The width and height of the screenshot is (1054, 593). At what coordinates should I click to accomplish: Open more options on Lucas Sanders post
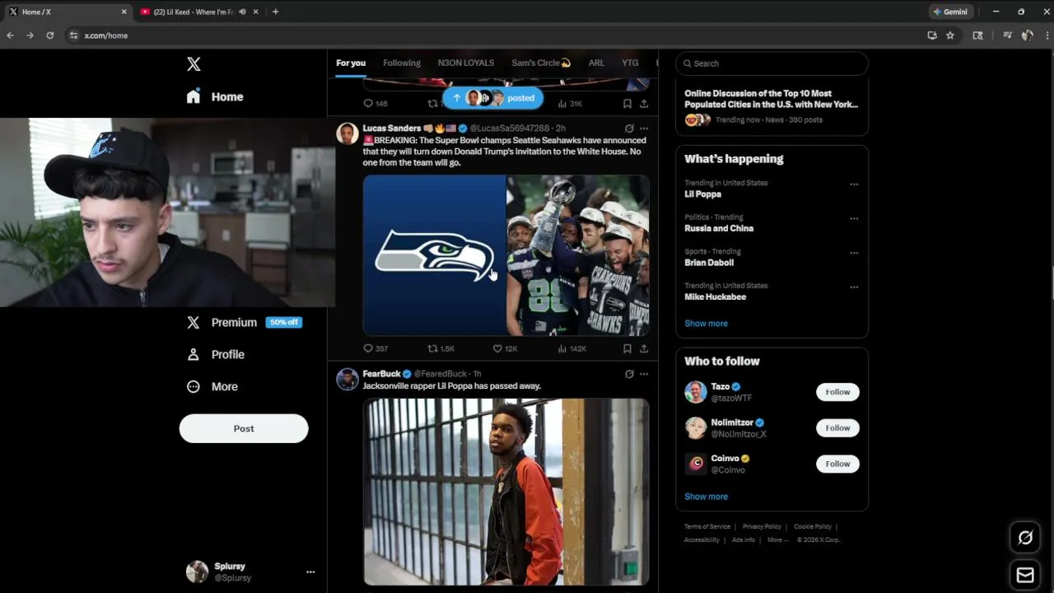tap(644, 128)
